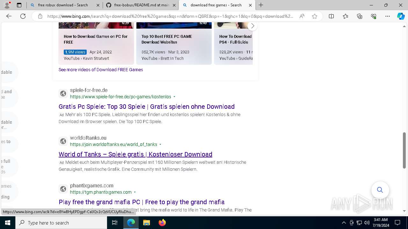This screenshot has height=229, width=408.
Task: Expand spiele-for-free.de URL dropdown arrow
Action: (x=174, y=97)
